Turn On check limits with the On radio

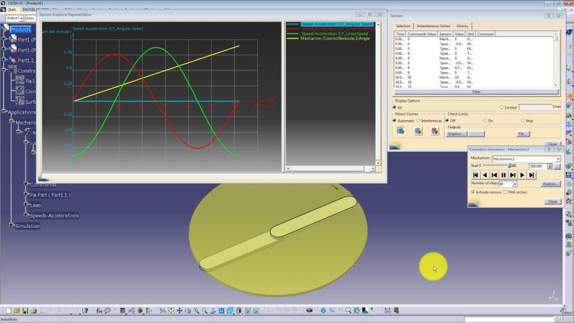[486, 120]
